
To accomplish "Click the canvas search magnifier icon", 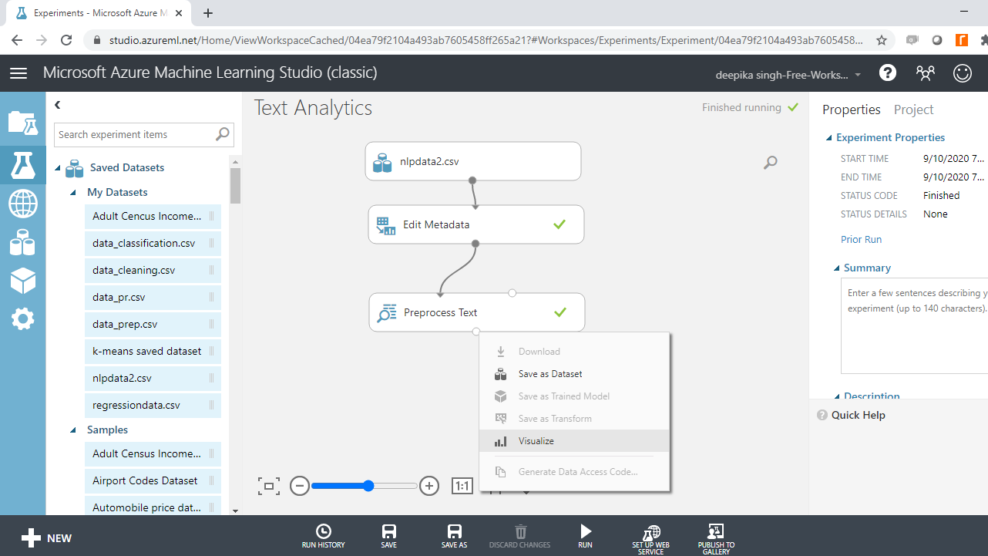I will [x=771, y=162].
